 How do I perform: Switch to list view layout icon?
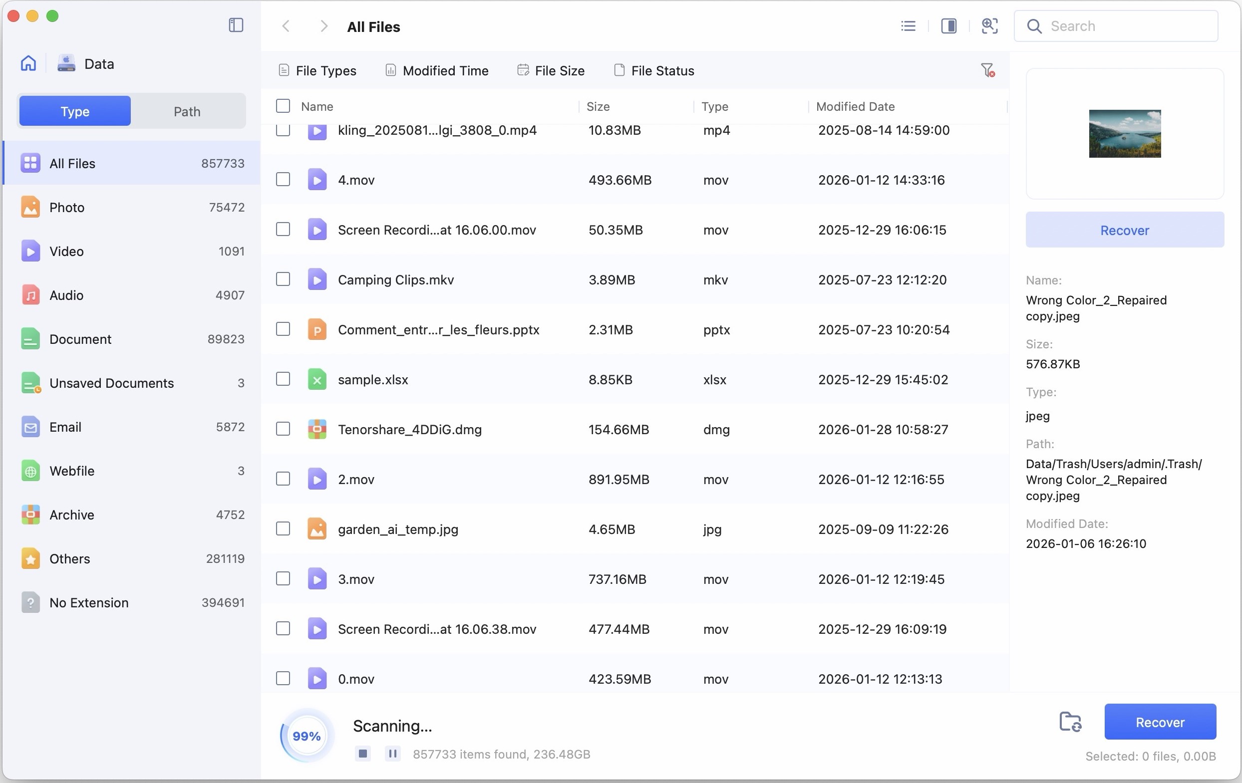click(909, 26)
